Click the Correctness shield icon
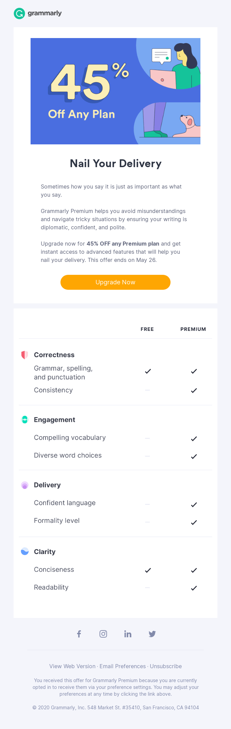 point(24,355)
